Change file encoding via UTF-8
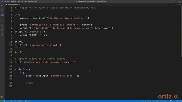The height and width of the screenshot is (102, 182). 158,101
